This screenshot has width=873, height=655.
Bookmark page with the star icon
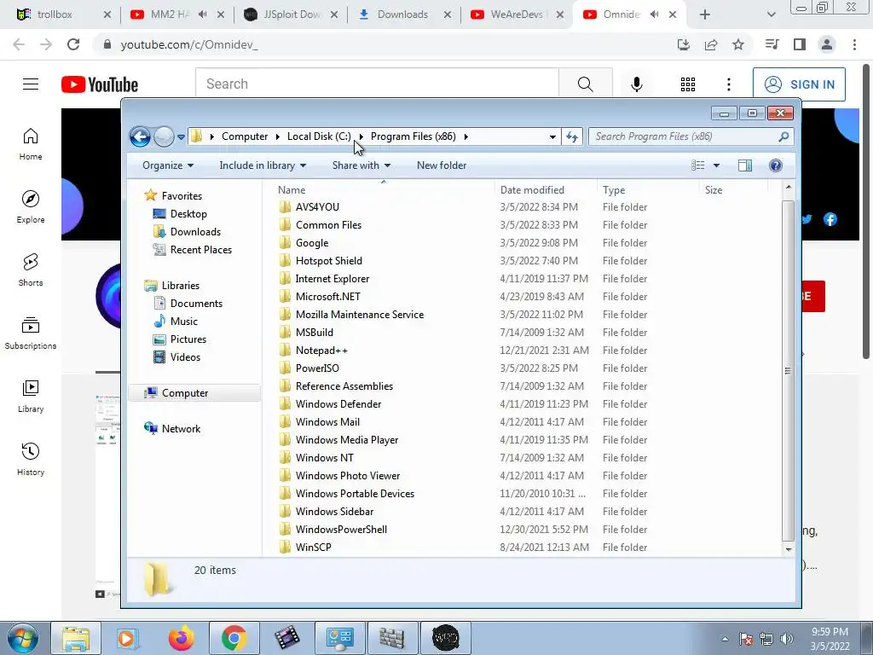click(x=738, y=44)
